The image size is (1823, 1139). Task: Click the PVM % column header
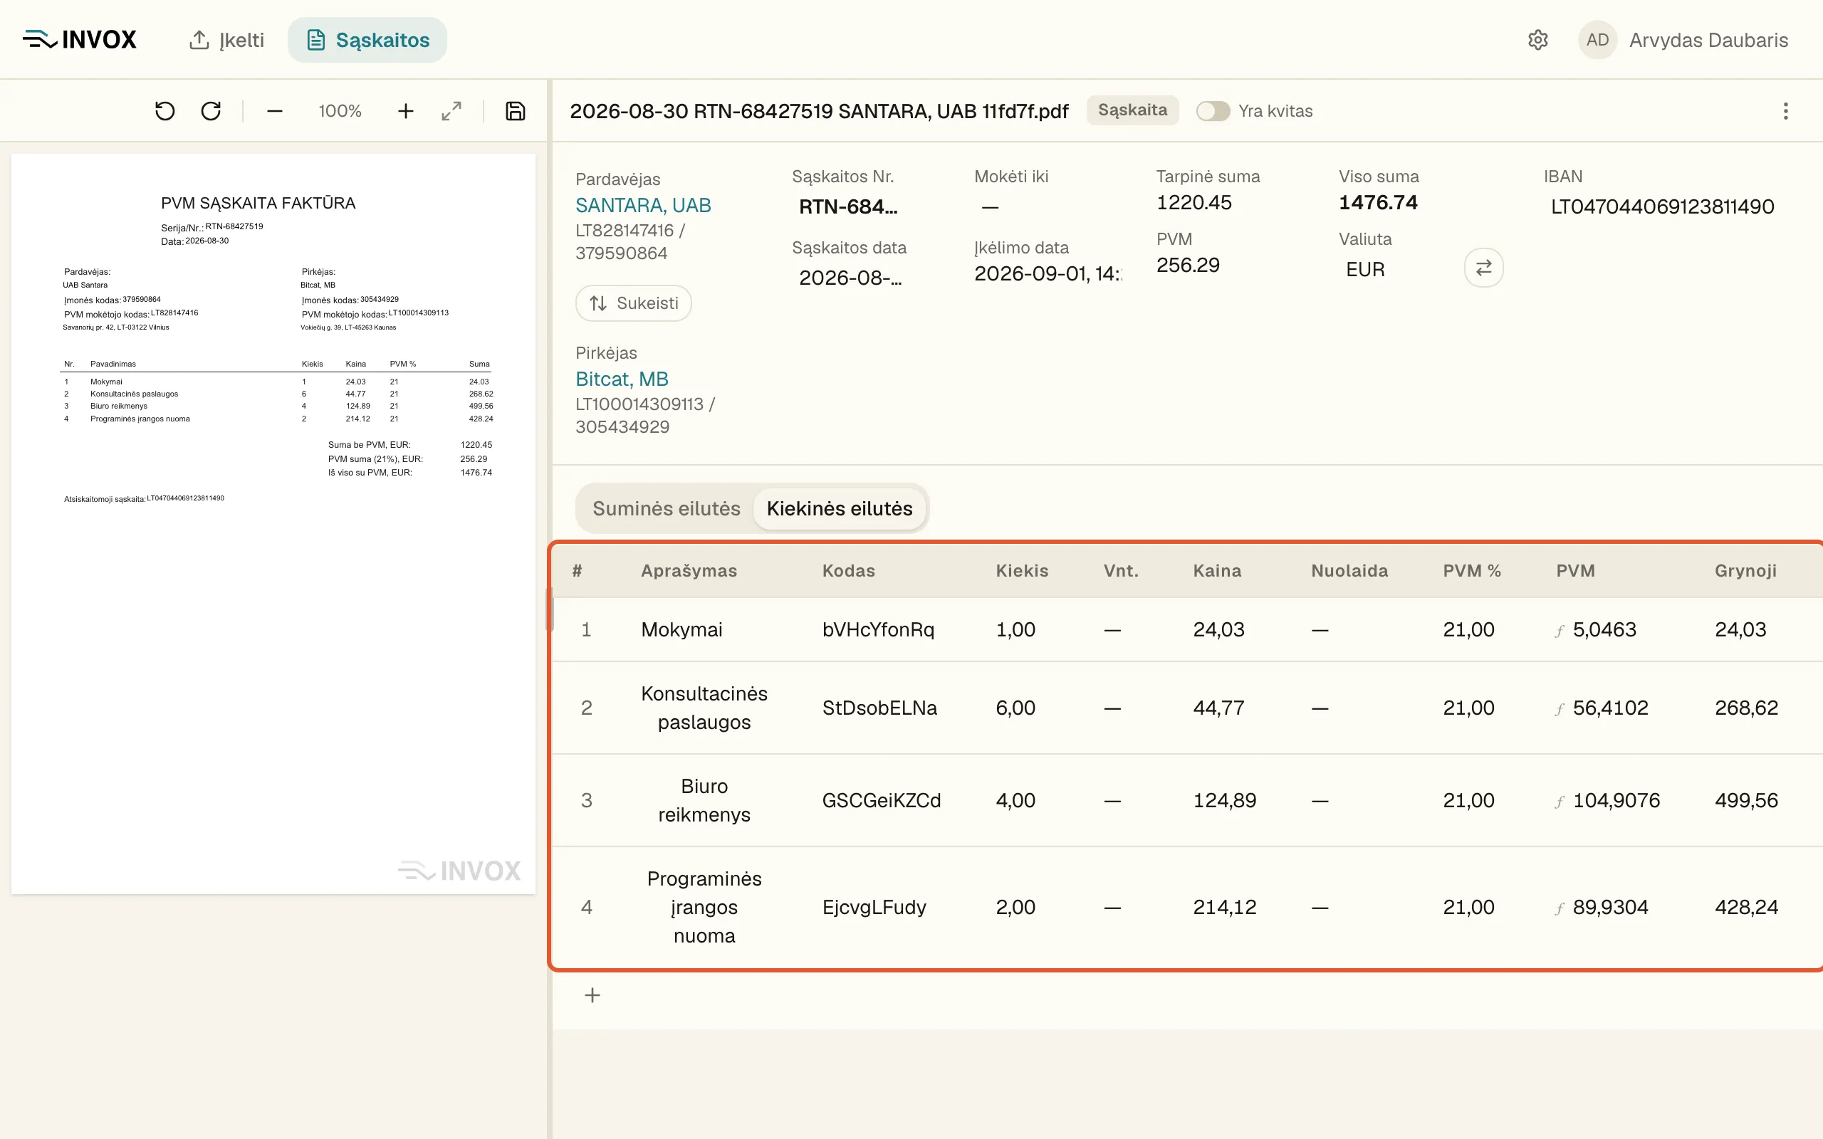[x=1472, y=571]
